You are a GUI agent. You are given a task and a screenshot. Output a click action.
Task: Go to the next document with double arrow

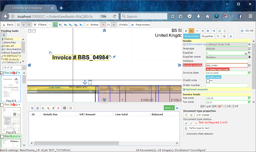coord(208,31)
